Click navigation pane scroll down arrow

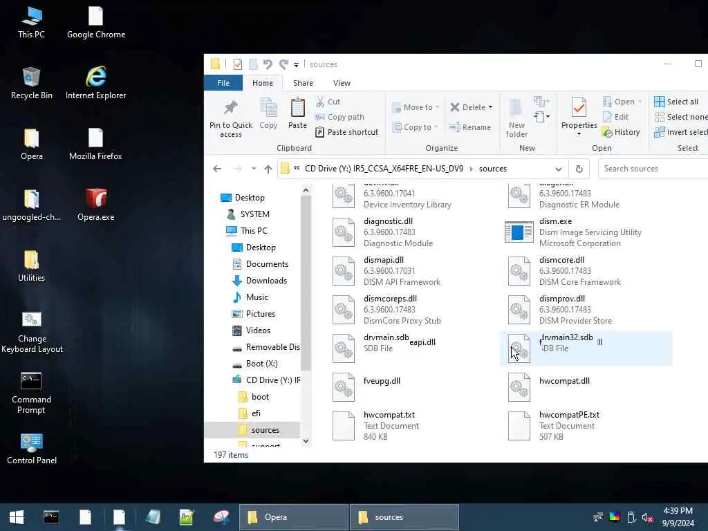click(x=306, y=440)
